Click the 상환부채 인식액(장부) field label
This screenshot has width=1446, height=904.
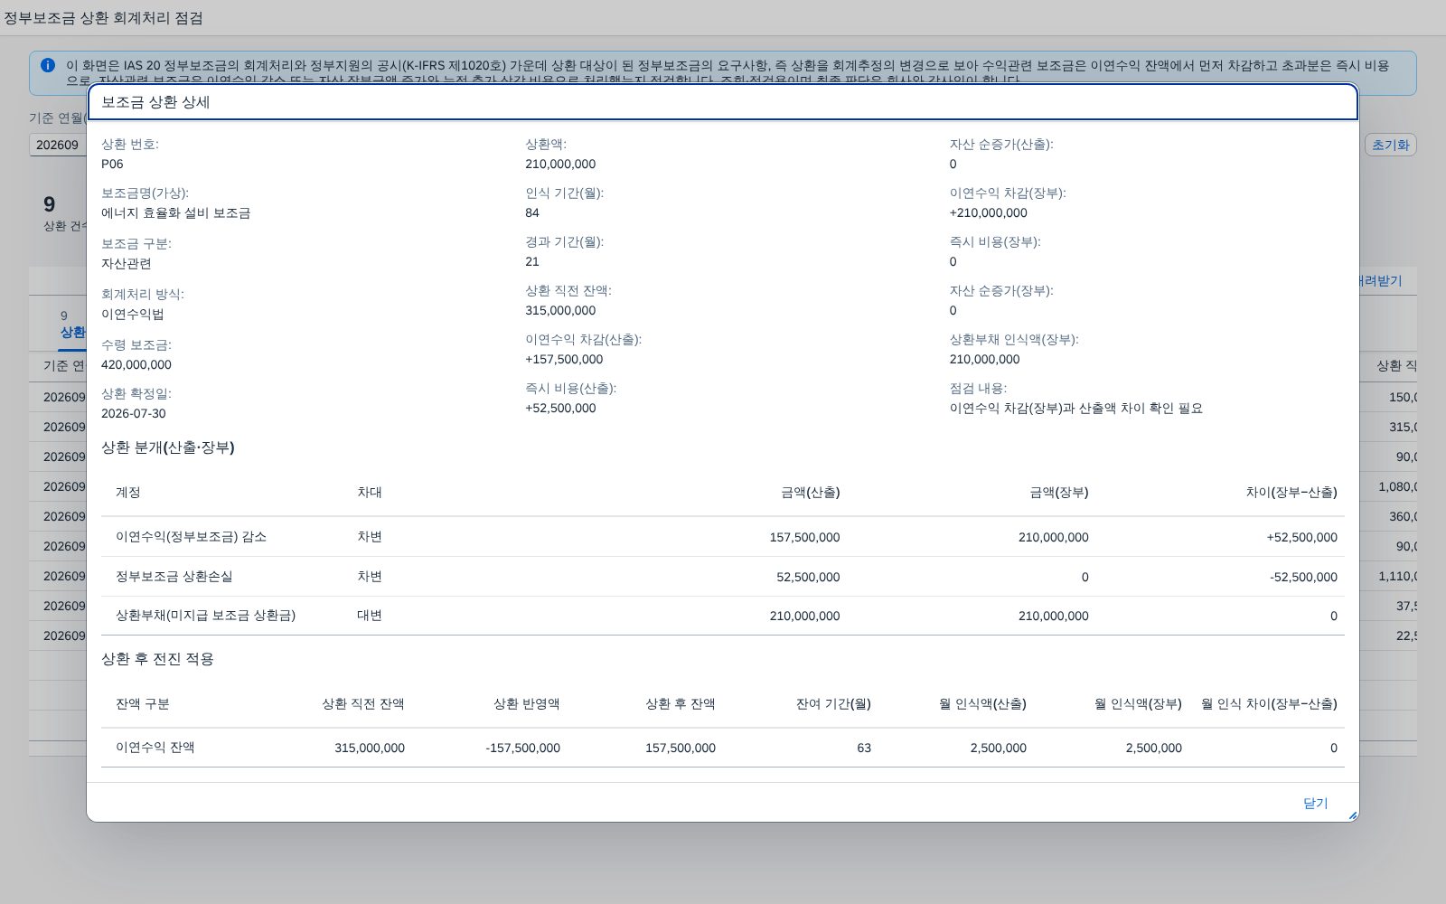click(1014, 339)
